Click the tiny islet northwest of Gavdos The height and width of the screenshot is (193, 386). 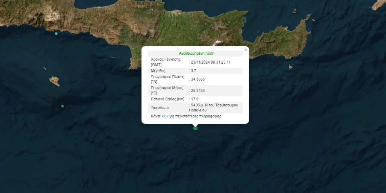pyautogui.click(x=44, y=68)
